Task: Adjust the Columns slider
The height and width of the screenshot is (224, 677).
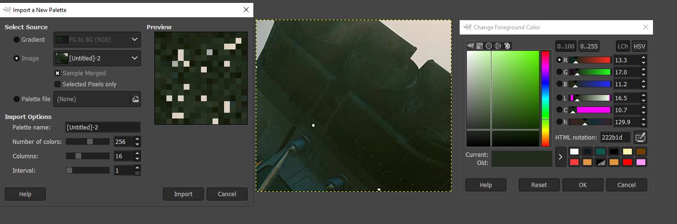Action: 88,156
